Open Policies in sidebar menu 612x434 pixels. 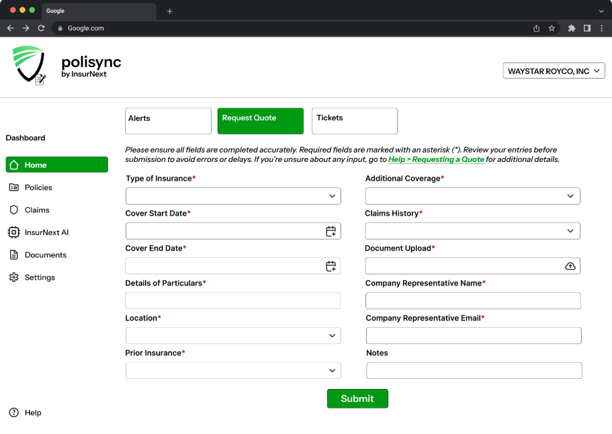[38, 187]
